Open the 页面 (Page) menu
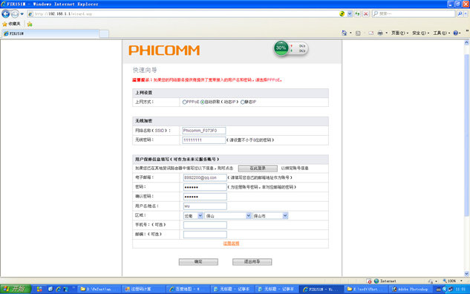470x294 pixels. coord(399,33)
